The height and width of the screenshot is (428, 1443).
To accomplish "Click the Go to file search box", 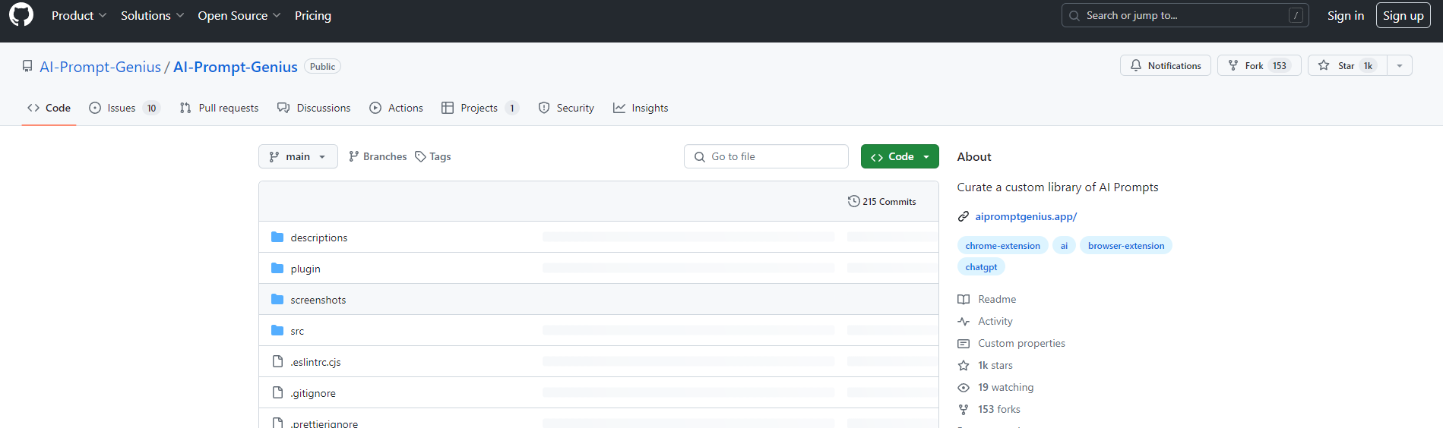I will point(766,156).
